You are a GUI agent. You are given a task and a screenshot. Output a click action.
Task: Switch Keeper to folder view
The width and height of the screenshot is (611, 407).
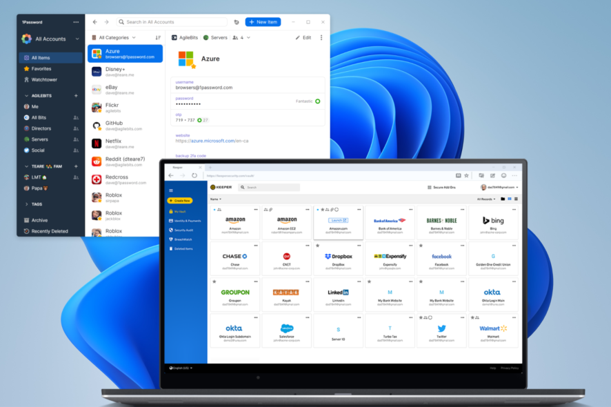pyautogui.click(x=503, y=199)
